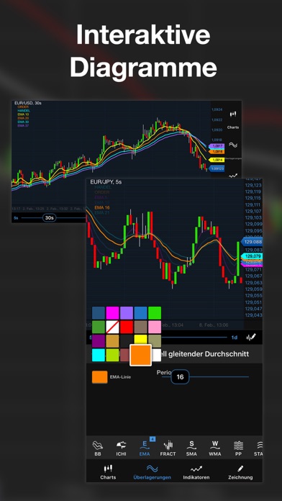Click the EMA 10 legend entry in EUR/USD
Viewport: 282px width, 501px height.
pos(23,114)
